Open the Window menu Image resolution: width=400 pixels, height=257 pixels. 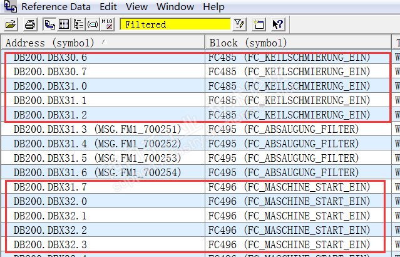pyautogui.click(x=175, y=7)
